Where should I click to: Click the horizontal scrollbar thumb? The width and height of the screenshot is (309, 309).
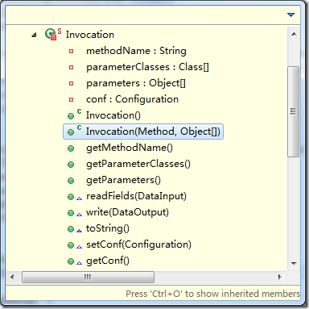coord(88,277)
